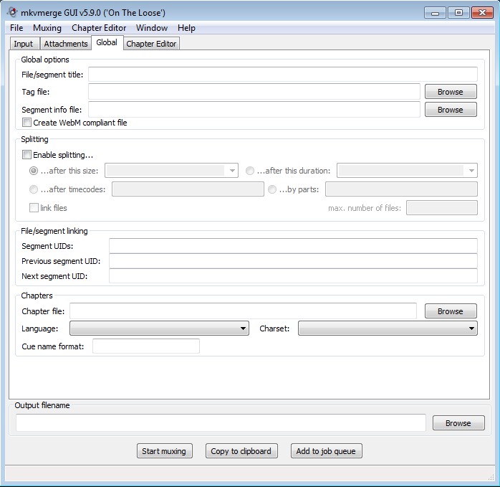Viewport: 500px width, 487px height.
Task: Minimize the mkvmerge GUI window
Action: click(435, 13)
